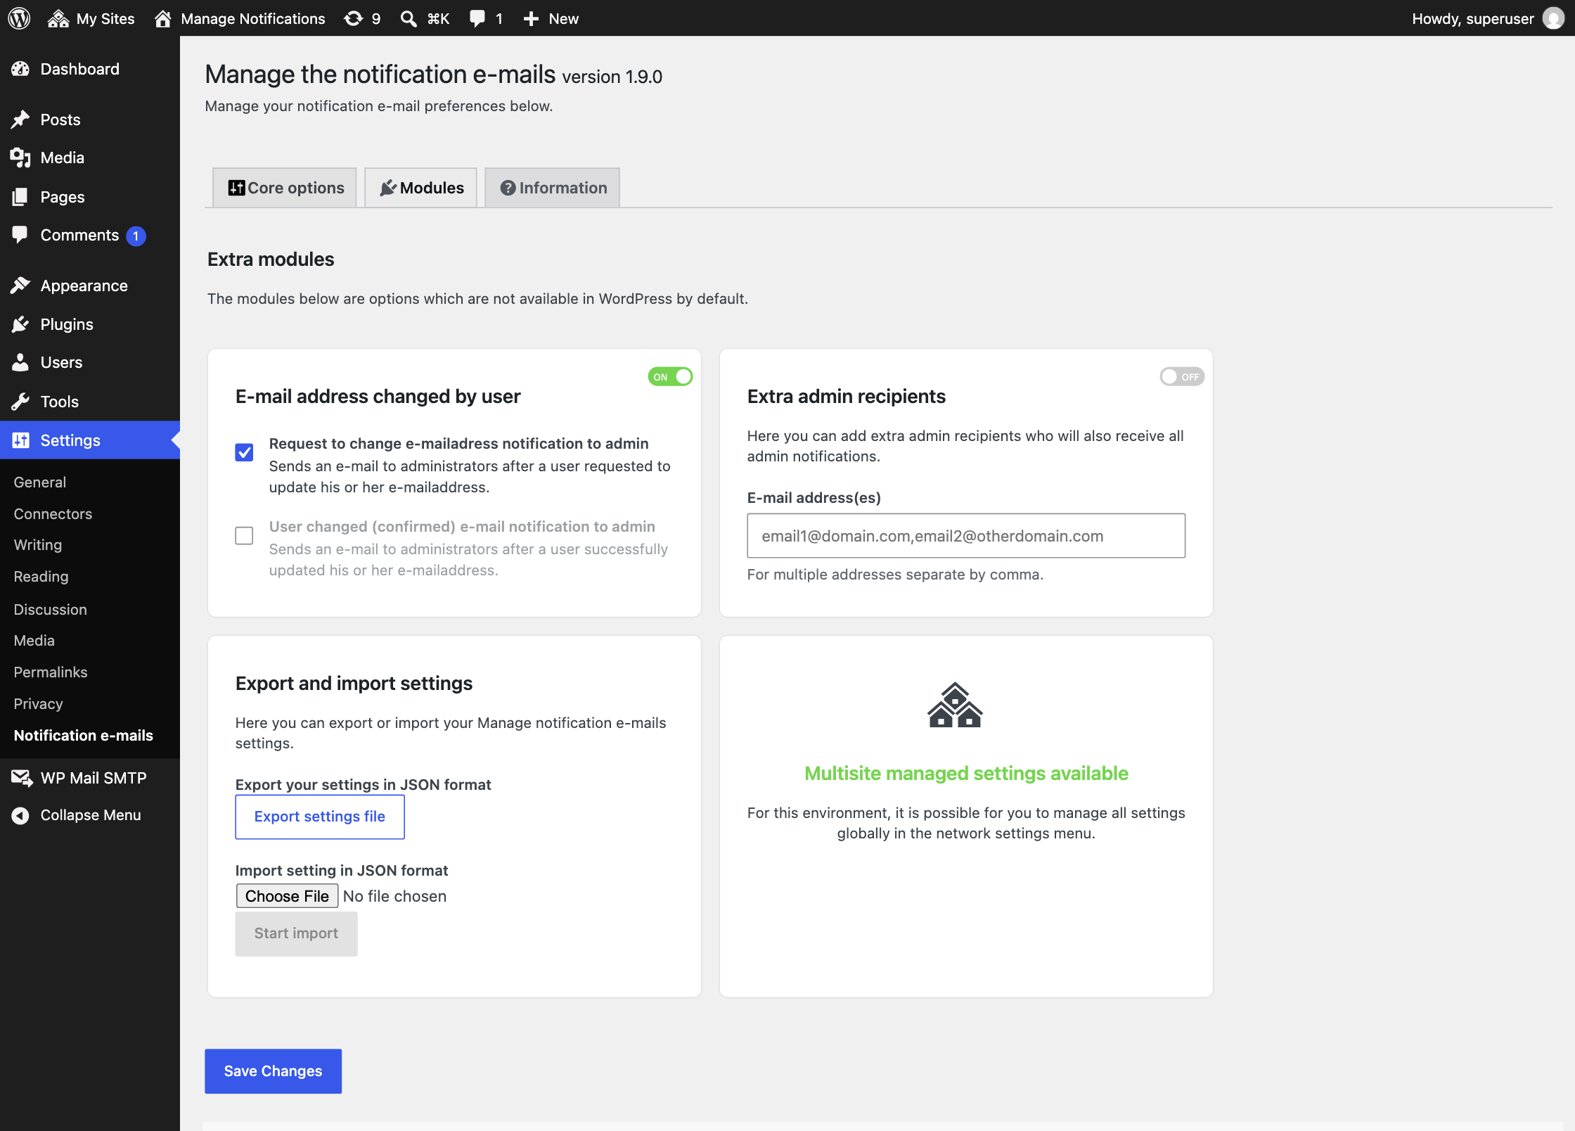Open My Sites network icon
This screenshot has width=1575, height=1131.
pos(58,18)
